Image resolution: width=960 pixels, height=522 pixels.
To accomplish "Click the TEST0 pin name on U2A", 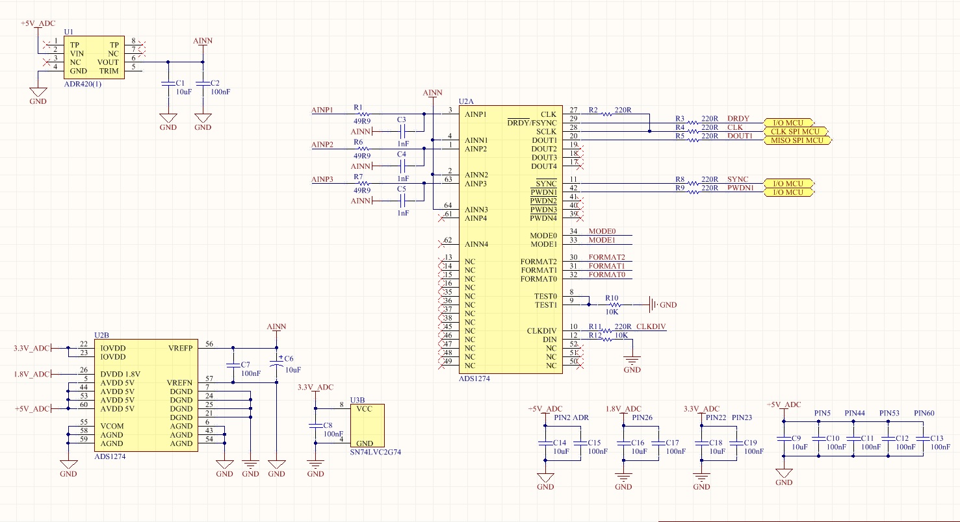I will 546,296.
